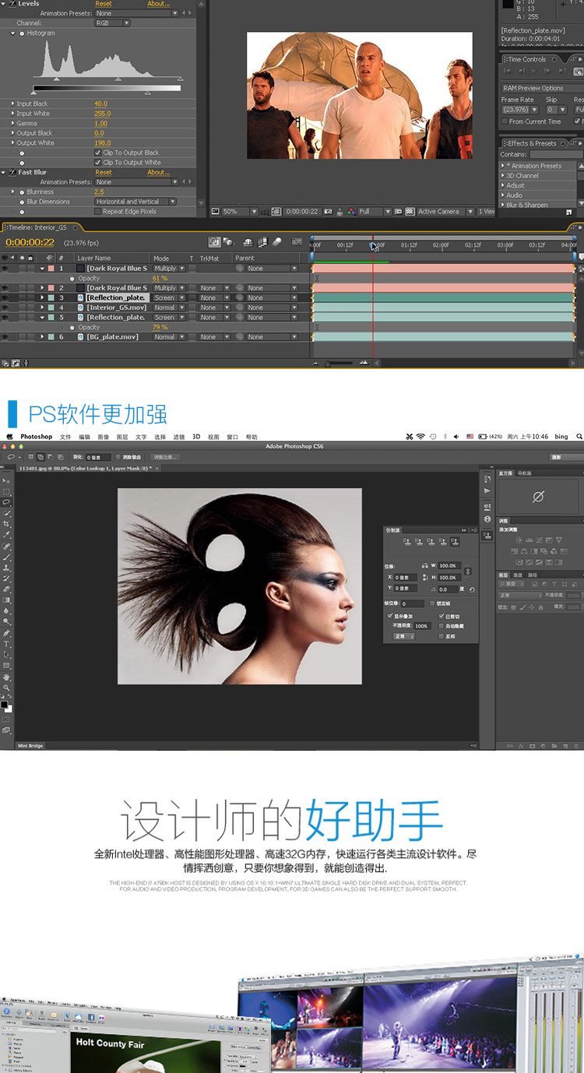Image resolution: width=584 pixels, height=1073 pixels.
Task: Click the white input triangle under the histogram
Action: pyautogui.click(x=181, y=79)
